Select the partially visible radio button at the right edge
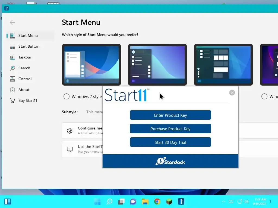Screen dimensions: 278x208 pyautogui.click(x=264, y=97)
